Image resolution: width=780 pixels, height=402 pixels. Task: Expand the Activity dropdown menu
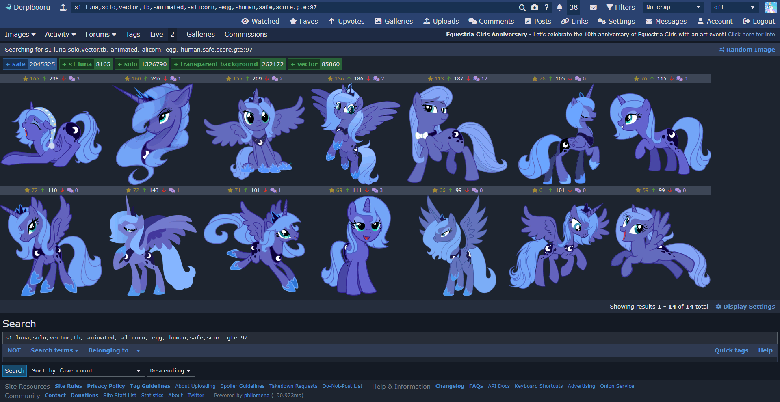point(61,34)
